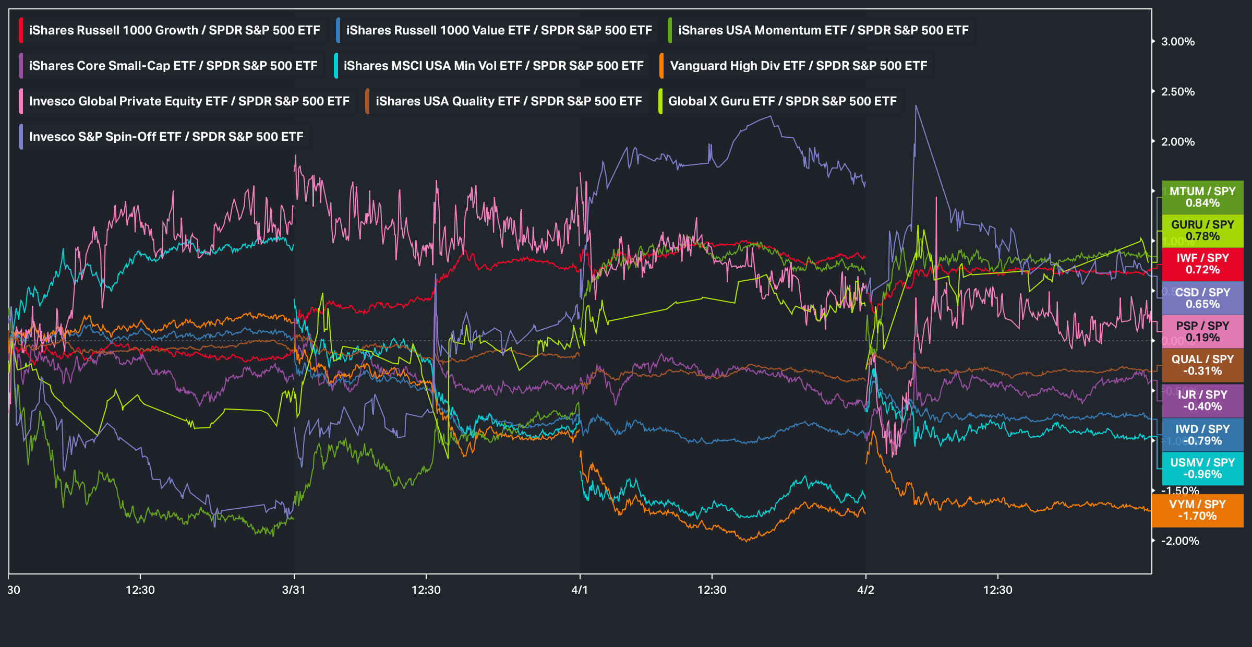Toggle the iShares USA Momentum ETF legend
This screenshot has height=647, width=1252.
(823, 30)
